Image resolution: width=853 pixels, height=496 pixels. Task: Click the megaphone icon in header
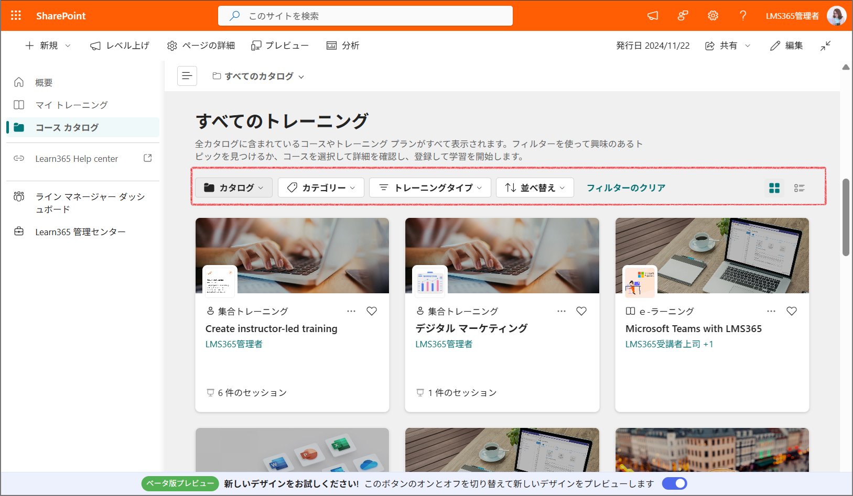click(653, 16)
